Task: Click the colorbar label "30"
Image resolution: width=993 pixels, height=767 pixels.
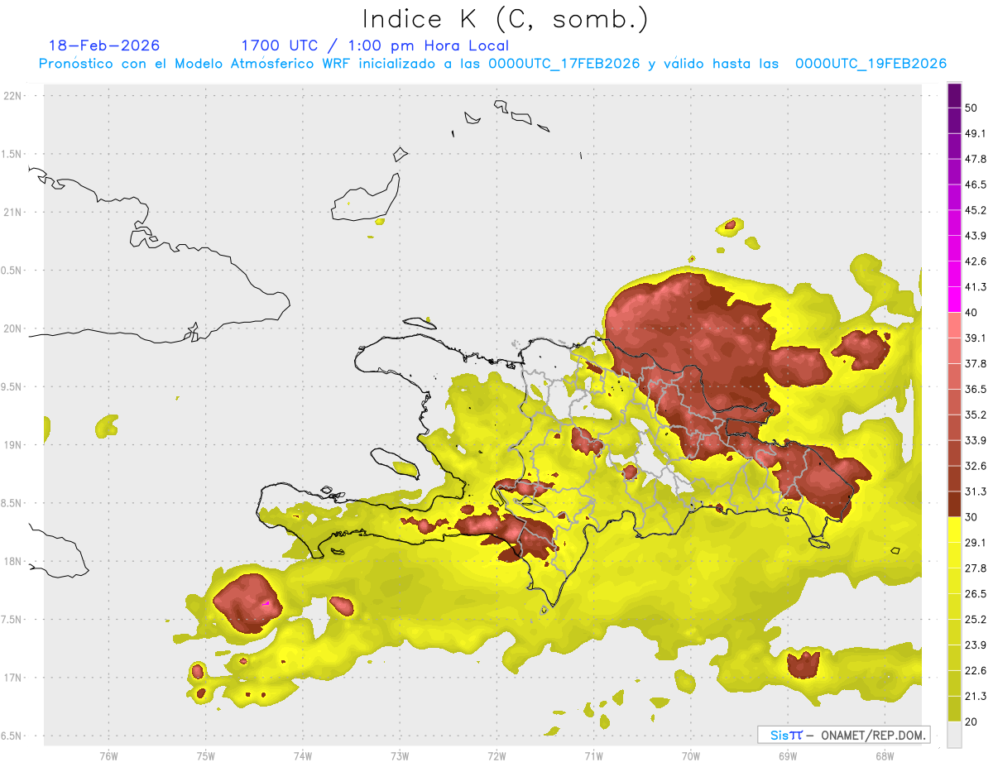Action: click(971, 517)
